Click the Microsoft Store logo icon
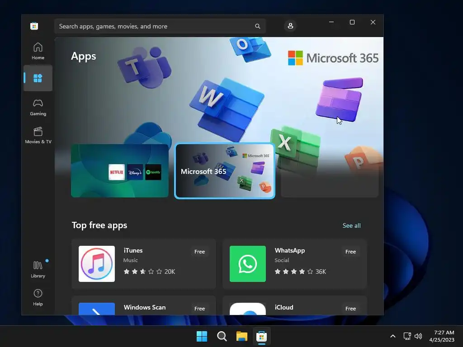Image resolution: width=463 pixels, height=347 pixels. (34, 26)
